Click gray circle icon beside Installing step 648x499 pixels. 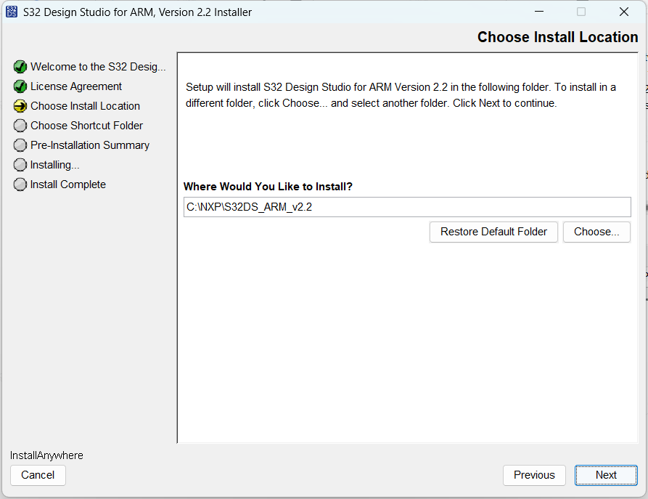20,165
